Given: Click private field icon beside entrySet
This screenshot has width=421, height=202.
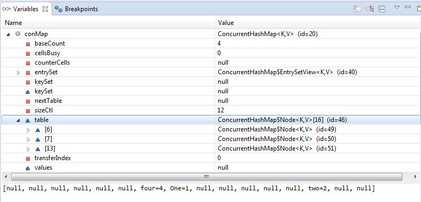Looking at the screenshot, I should (x=28, y=73).
